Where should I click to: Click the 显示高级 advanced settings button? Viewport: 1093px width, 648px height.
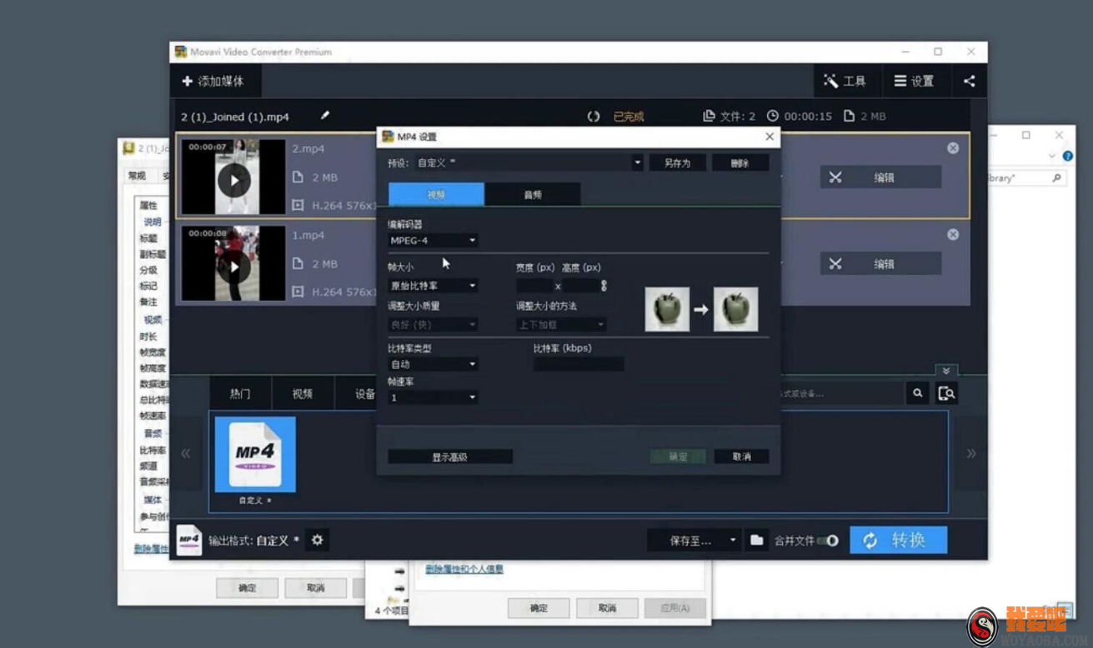pyautogui.click(x=450, y=456)
